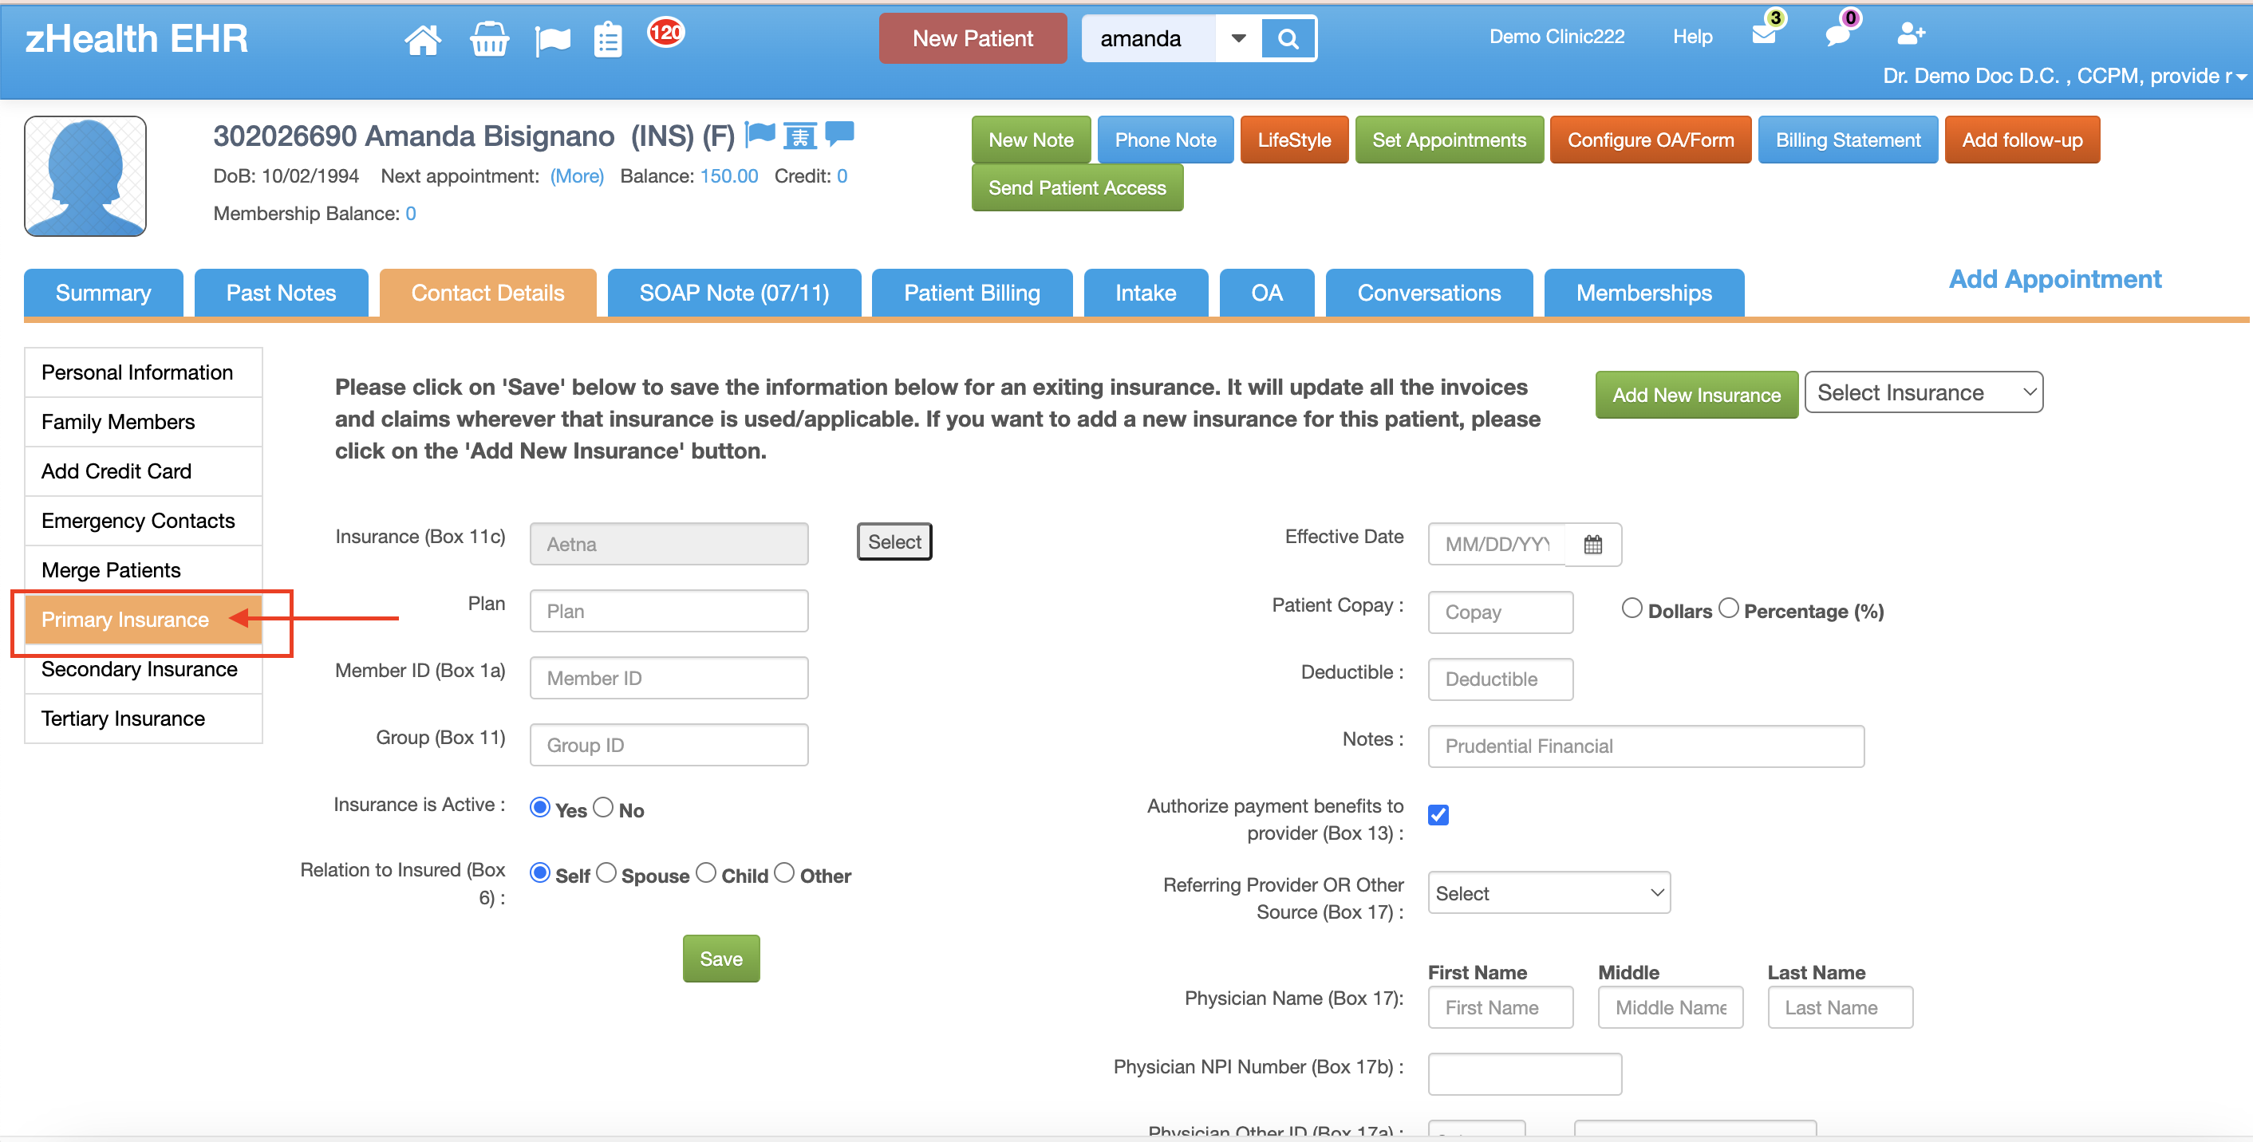Click the add user icon
This screenshot has width=2253, height=1142.
click(1910, 34)
